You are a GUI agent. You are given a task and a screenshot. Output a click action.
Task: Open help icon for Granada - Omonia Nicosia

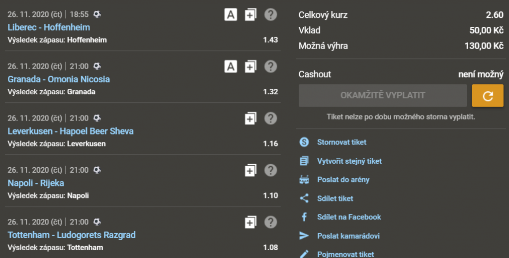[270, 66]
